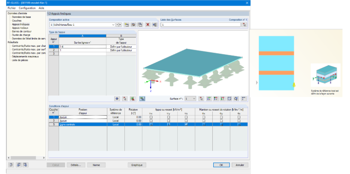
Task: Delete the active composition with red X
Action: pos(147,25)
